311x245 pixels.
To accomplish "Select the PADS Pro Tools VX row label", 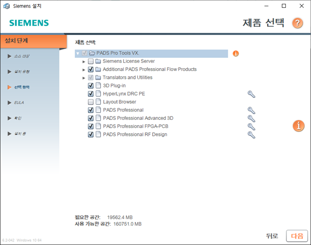I will 118,53.
